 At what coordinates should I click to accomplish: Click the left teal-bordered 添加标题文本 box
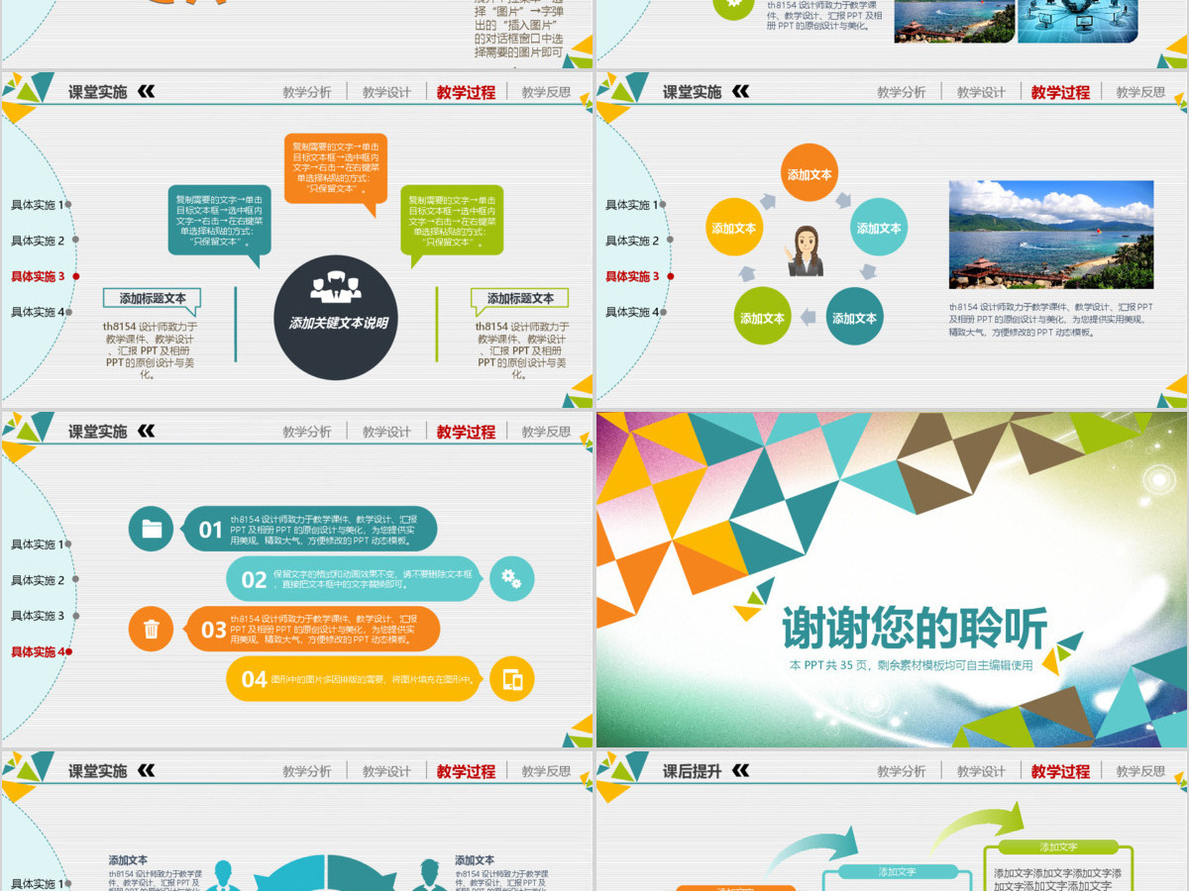tap(153, 298)
